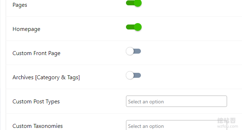Click the gray track of Archives switch

tap(137, 75)
